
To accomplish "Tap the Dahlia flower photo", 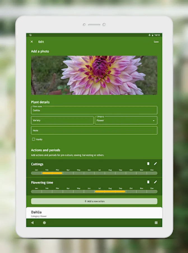I will [94, 75].
